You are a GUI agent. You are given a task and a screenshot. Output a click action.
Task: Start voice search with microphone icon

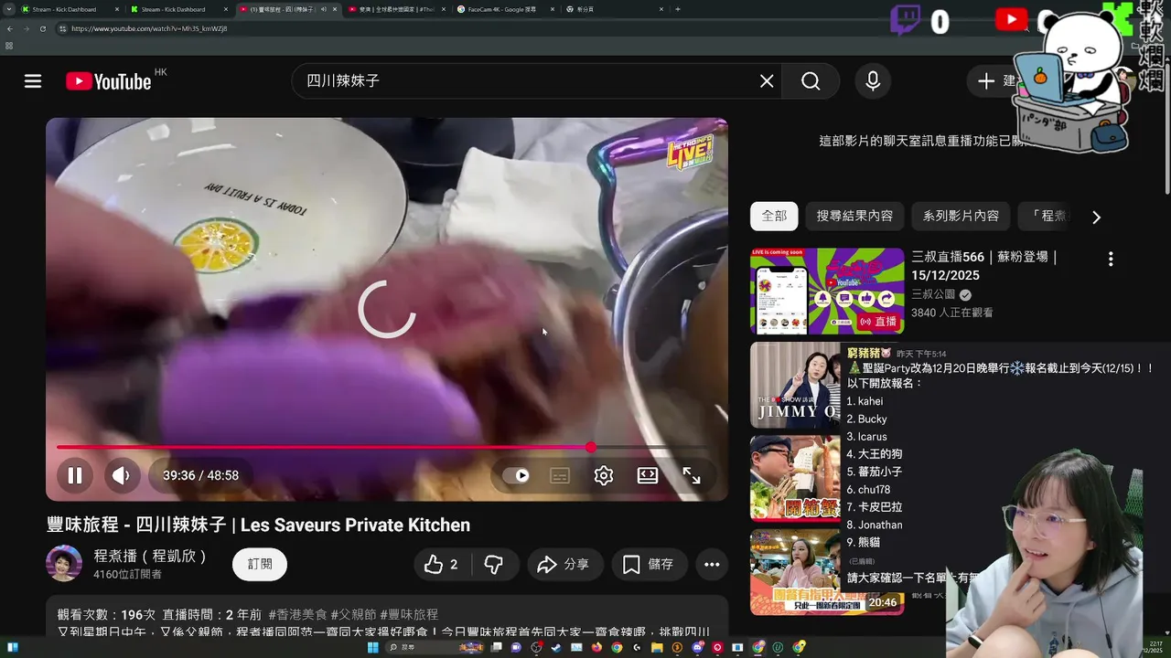(873, 81)
